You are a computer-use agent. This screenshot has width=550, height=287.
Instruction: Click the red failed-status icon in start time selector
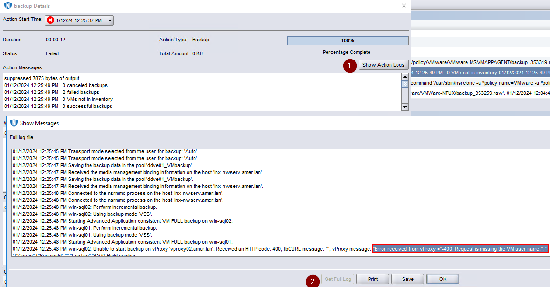tap(51, 20)
